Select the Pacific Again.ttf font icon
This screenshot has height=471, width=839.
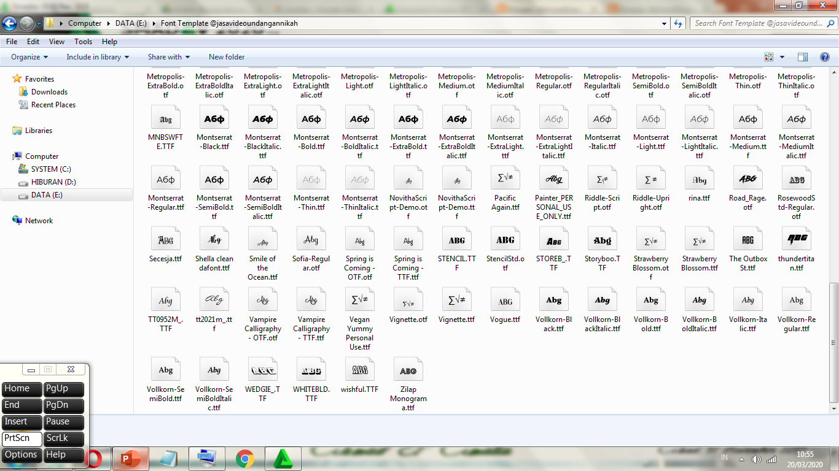coord(505,178)
